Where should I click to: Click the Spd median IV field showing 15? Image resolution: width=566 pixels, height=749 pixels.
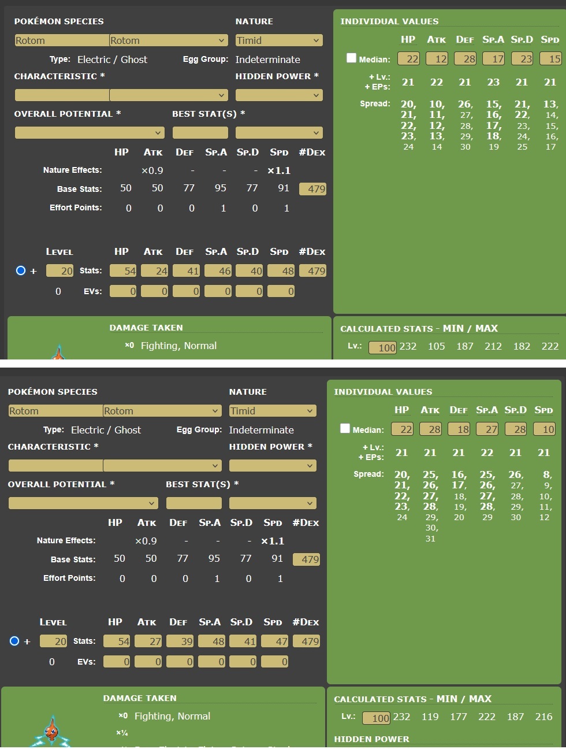point(551,59)
